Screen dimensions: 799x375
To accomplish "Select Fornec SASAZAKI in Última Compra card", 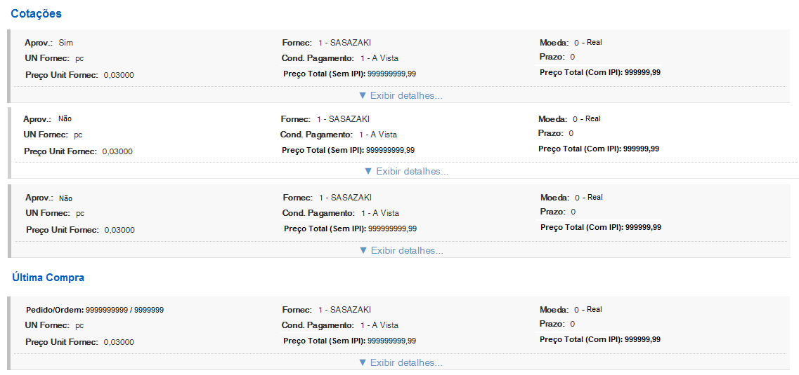I will click(344, 310).
